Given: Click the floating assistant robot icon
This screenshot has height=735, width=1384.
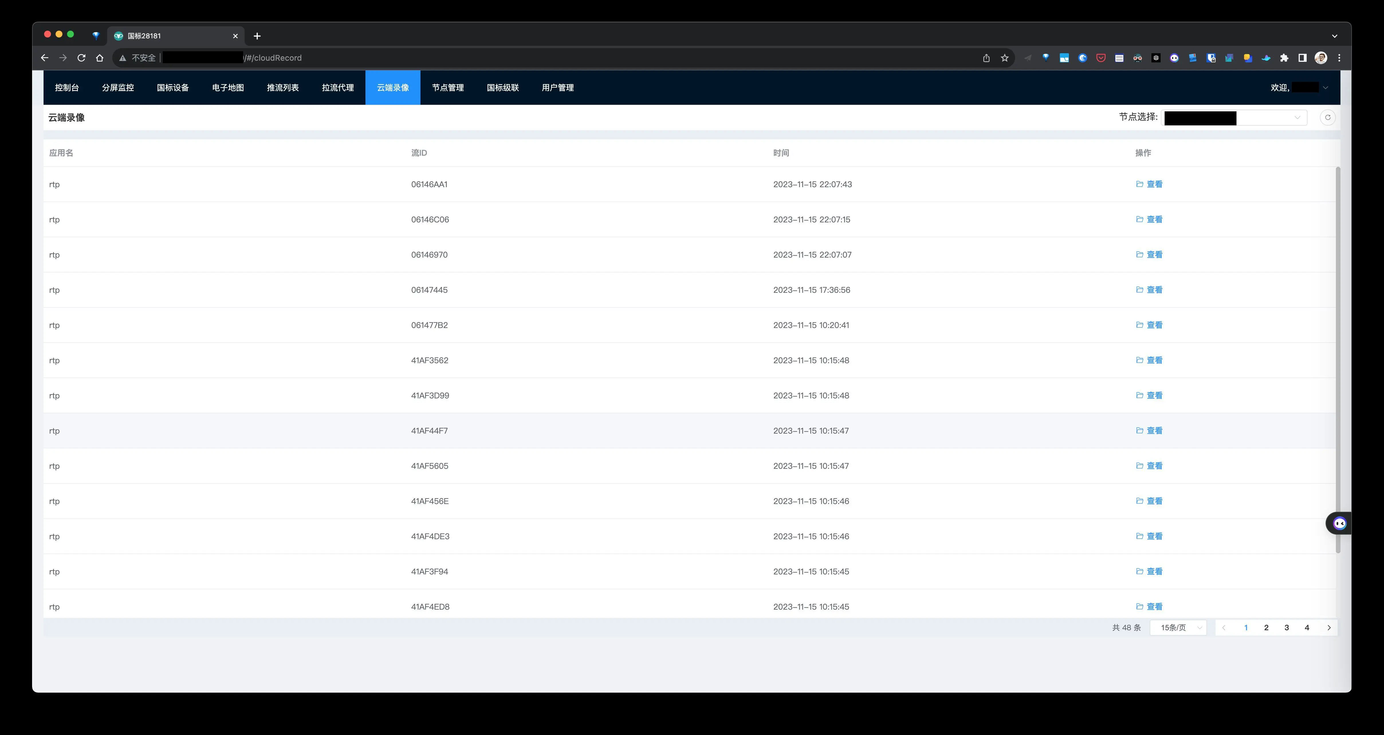Looking at the screenshot, I should coord(1339,523).
